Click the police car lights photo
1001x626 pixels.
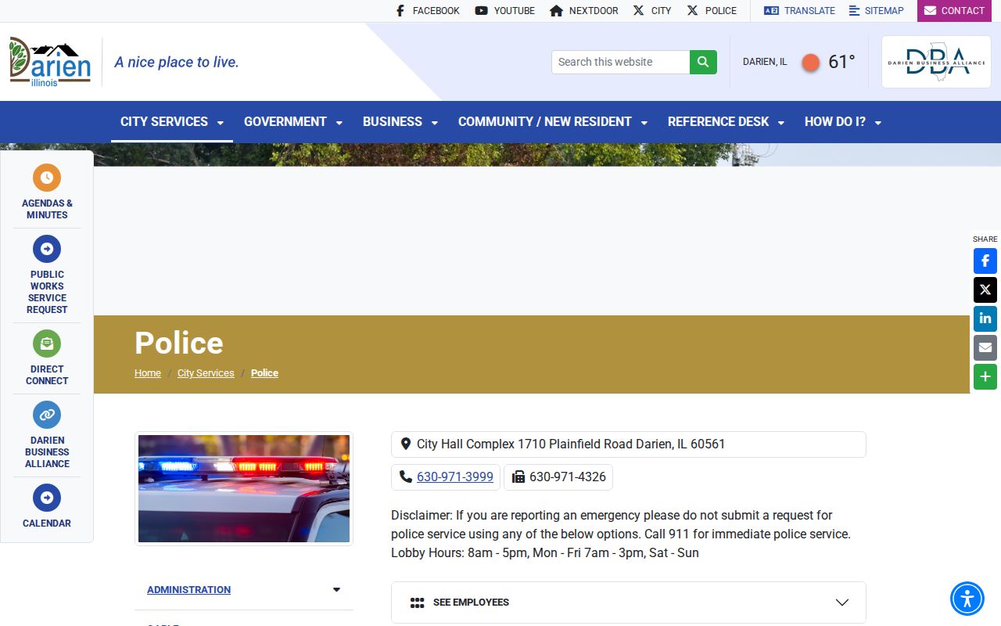pos(244,489)
